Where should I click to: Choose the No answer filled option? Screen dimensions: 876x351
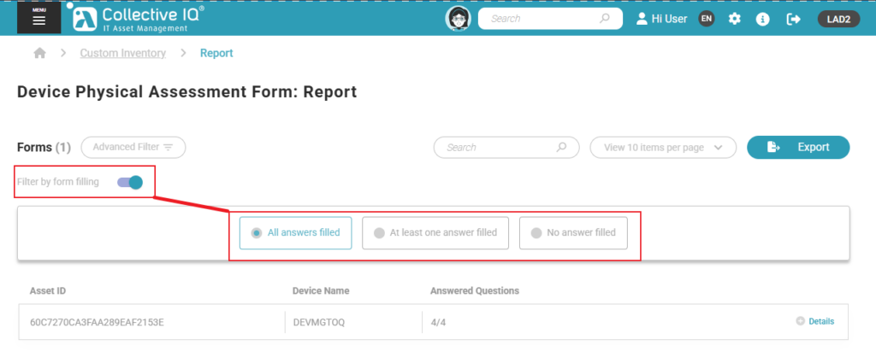pyautogui.click(x=573, y=232)
